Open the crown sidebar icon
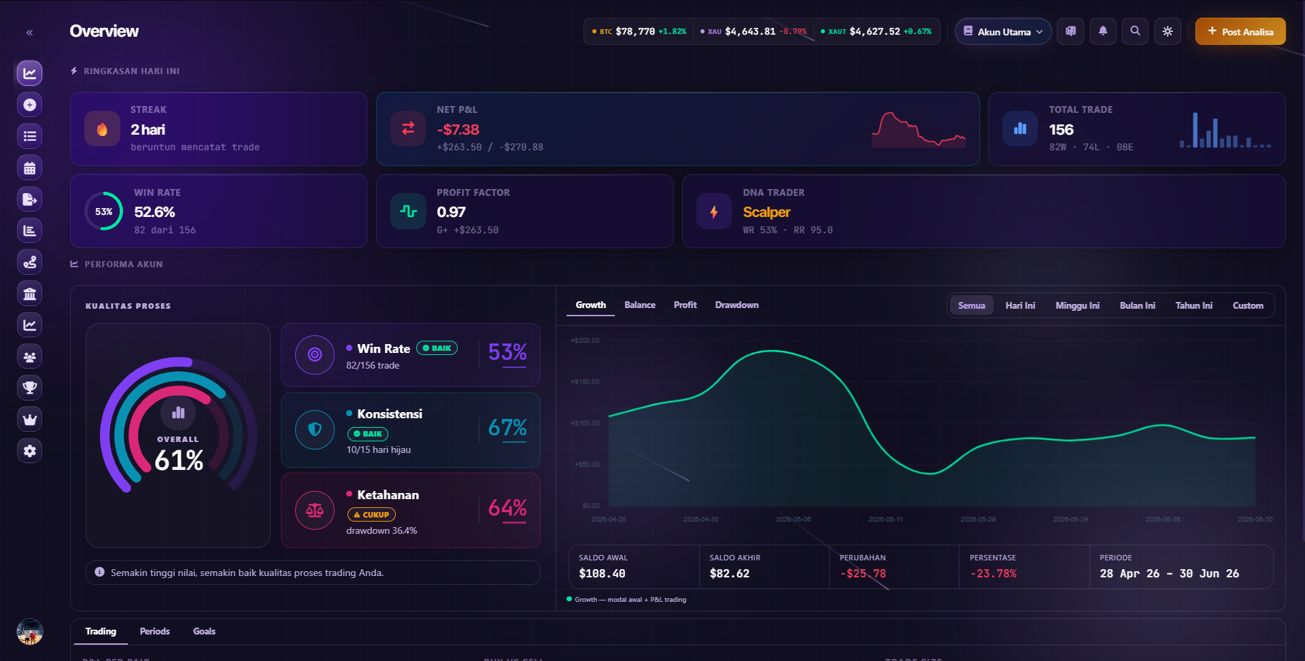Image resolution: width=1305 pixels, height=661 pixels. [x=30, y=420]
